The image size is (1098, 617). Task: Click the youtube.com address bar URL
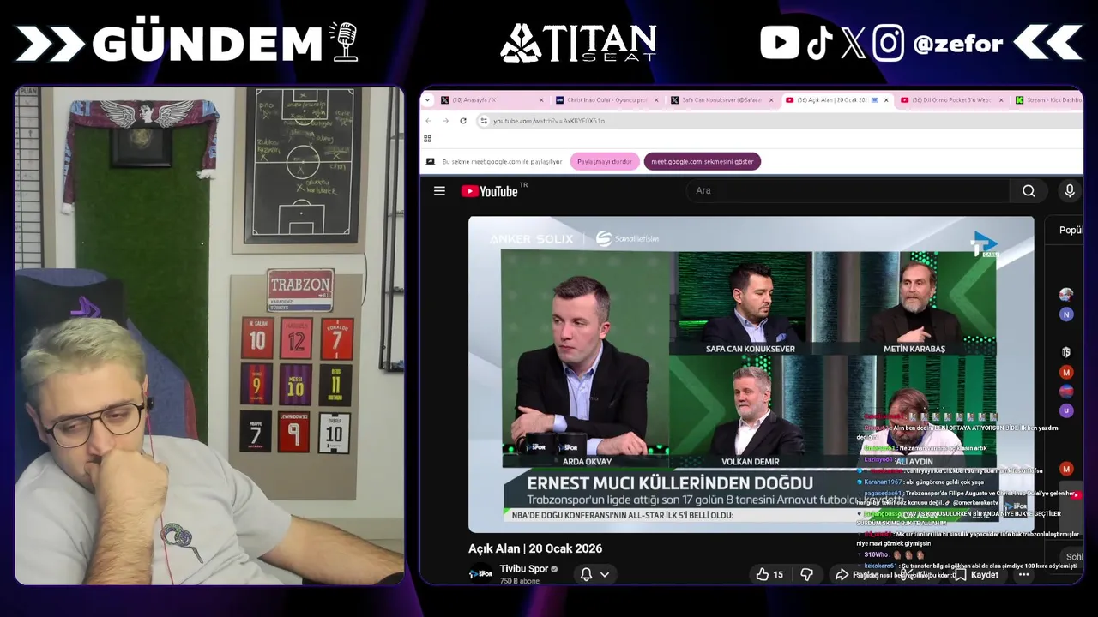[549, 121]
